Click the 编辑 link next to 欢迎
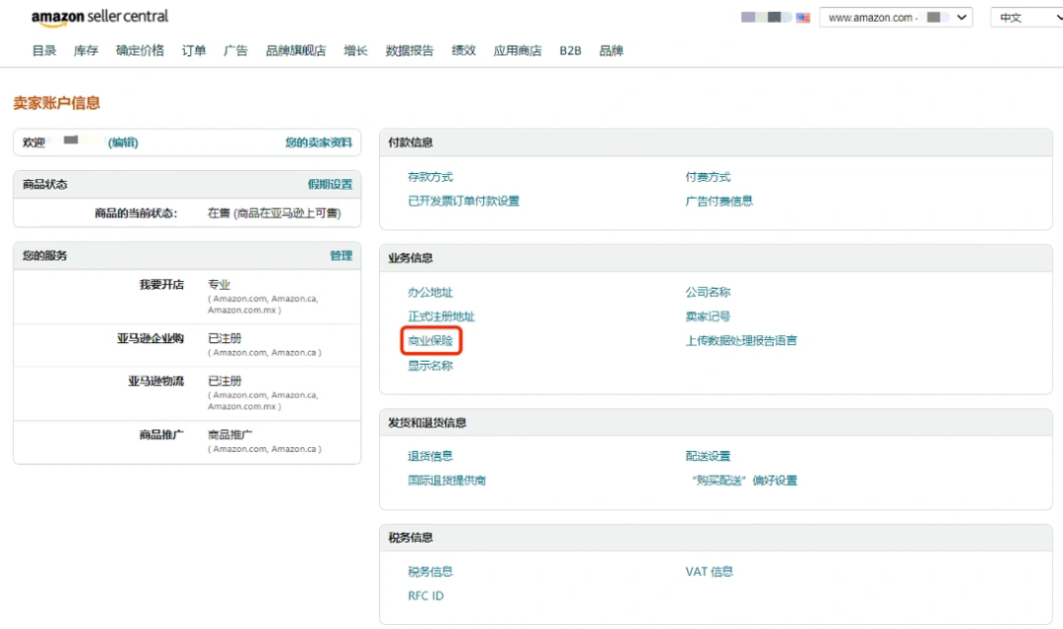The height and width of the screenshot is (629, 1063). click(123, 143)
